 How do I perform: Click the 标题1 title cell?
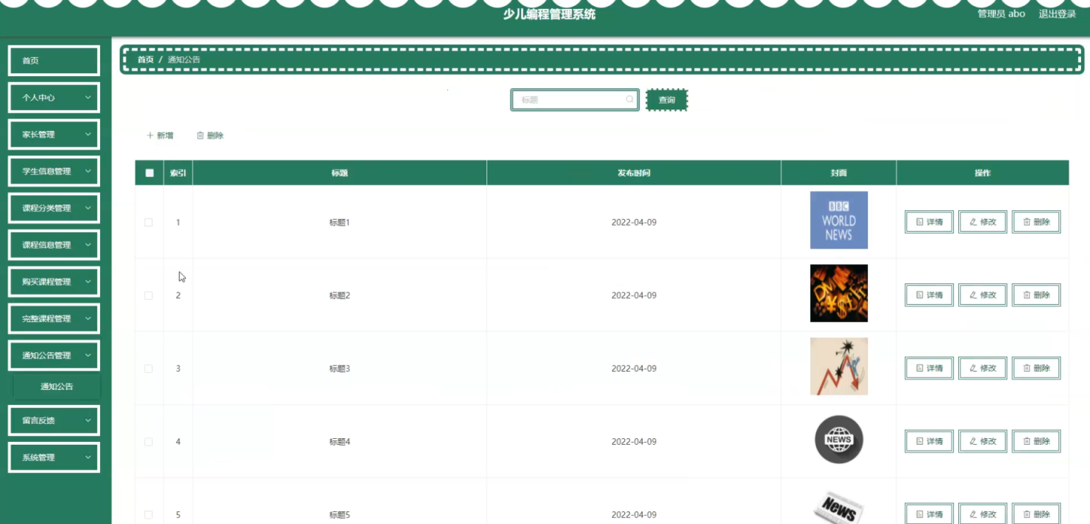340,222
